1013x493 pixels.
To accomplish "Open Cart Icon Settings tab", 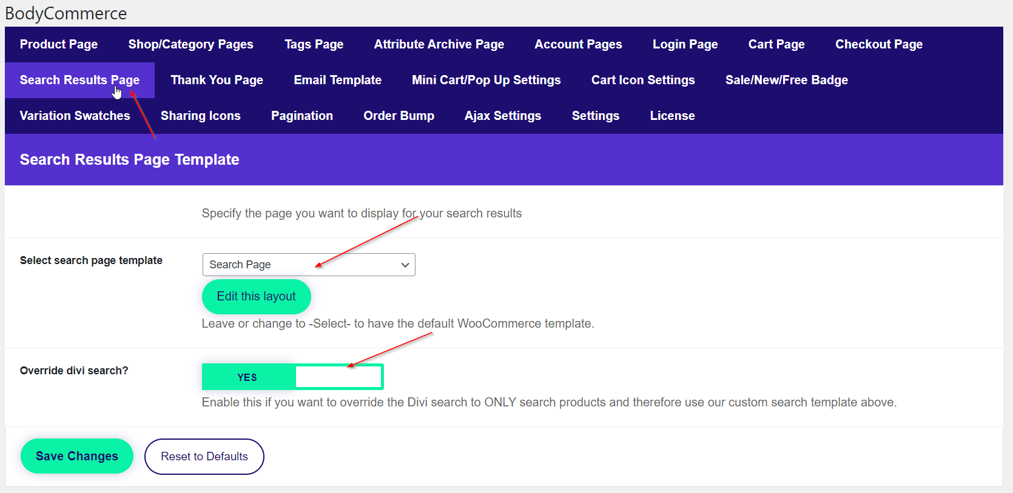I will point(643,80).
